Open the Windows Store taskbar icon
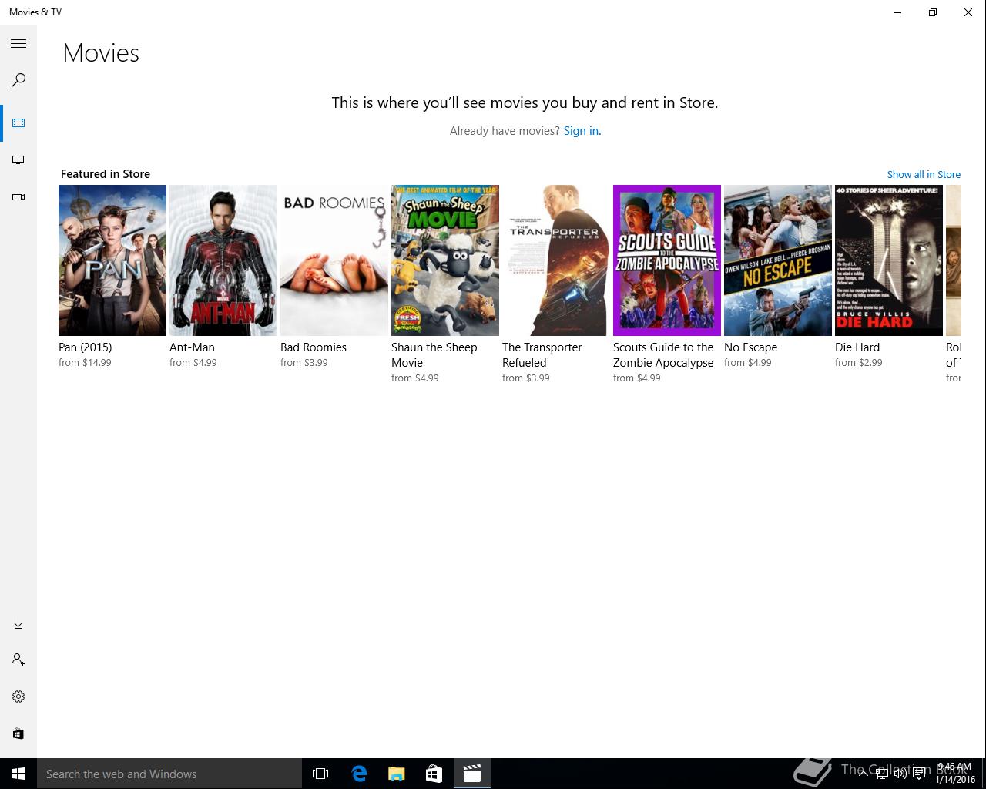 point(434,774)
